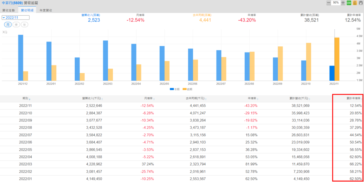Select the 2022/03 row period cell

coord(25,164)
